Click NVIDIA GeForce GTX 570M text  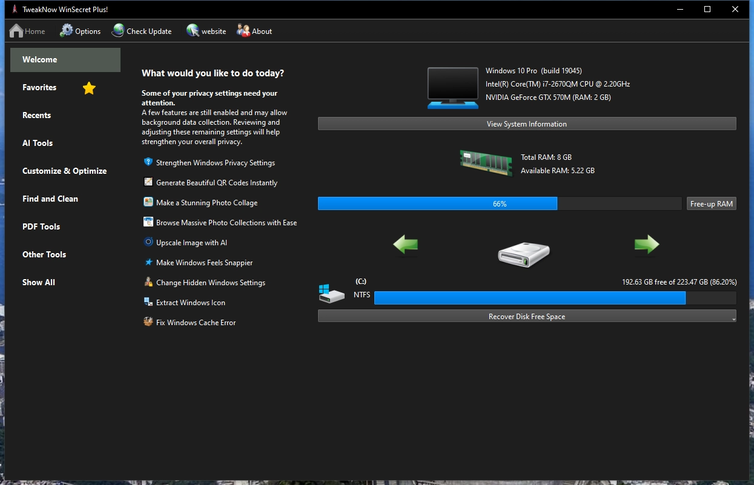point(548,97)
